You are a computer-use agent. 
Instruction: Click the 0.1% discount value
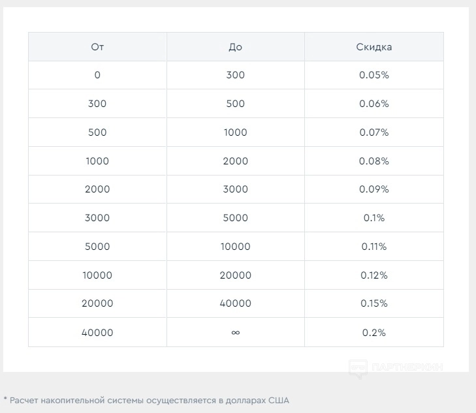click(x=374, y=218)
